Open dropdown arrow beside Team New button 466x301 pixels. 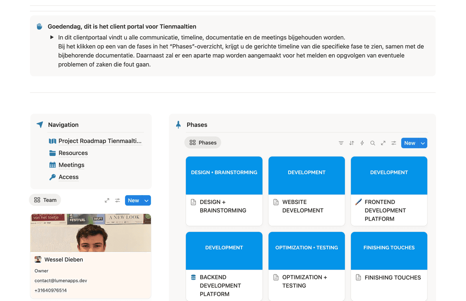tap(146, 201)
